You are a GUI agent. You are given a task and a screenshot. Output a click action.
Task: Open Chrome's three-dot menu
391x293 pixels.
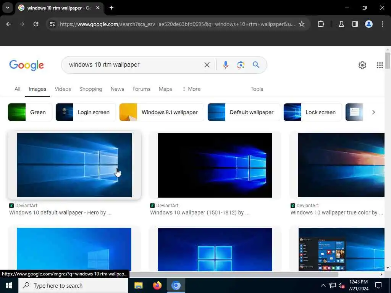pos(382,24)
